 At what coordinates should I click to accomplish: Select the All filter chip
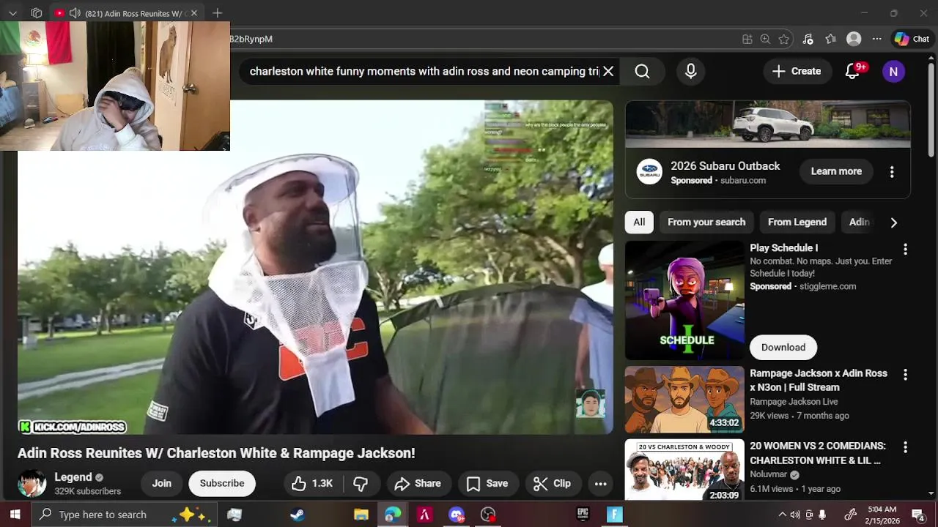[x=639, y=222]
